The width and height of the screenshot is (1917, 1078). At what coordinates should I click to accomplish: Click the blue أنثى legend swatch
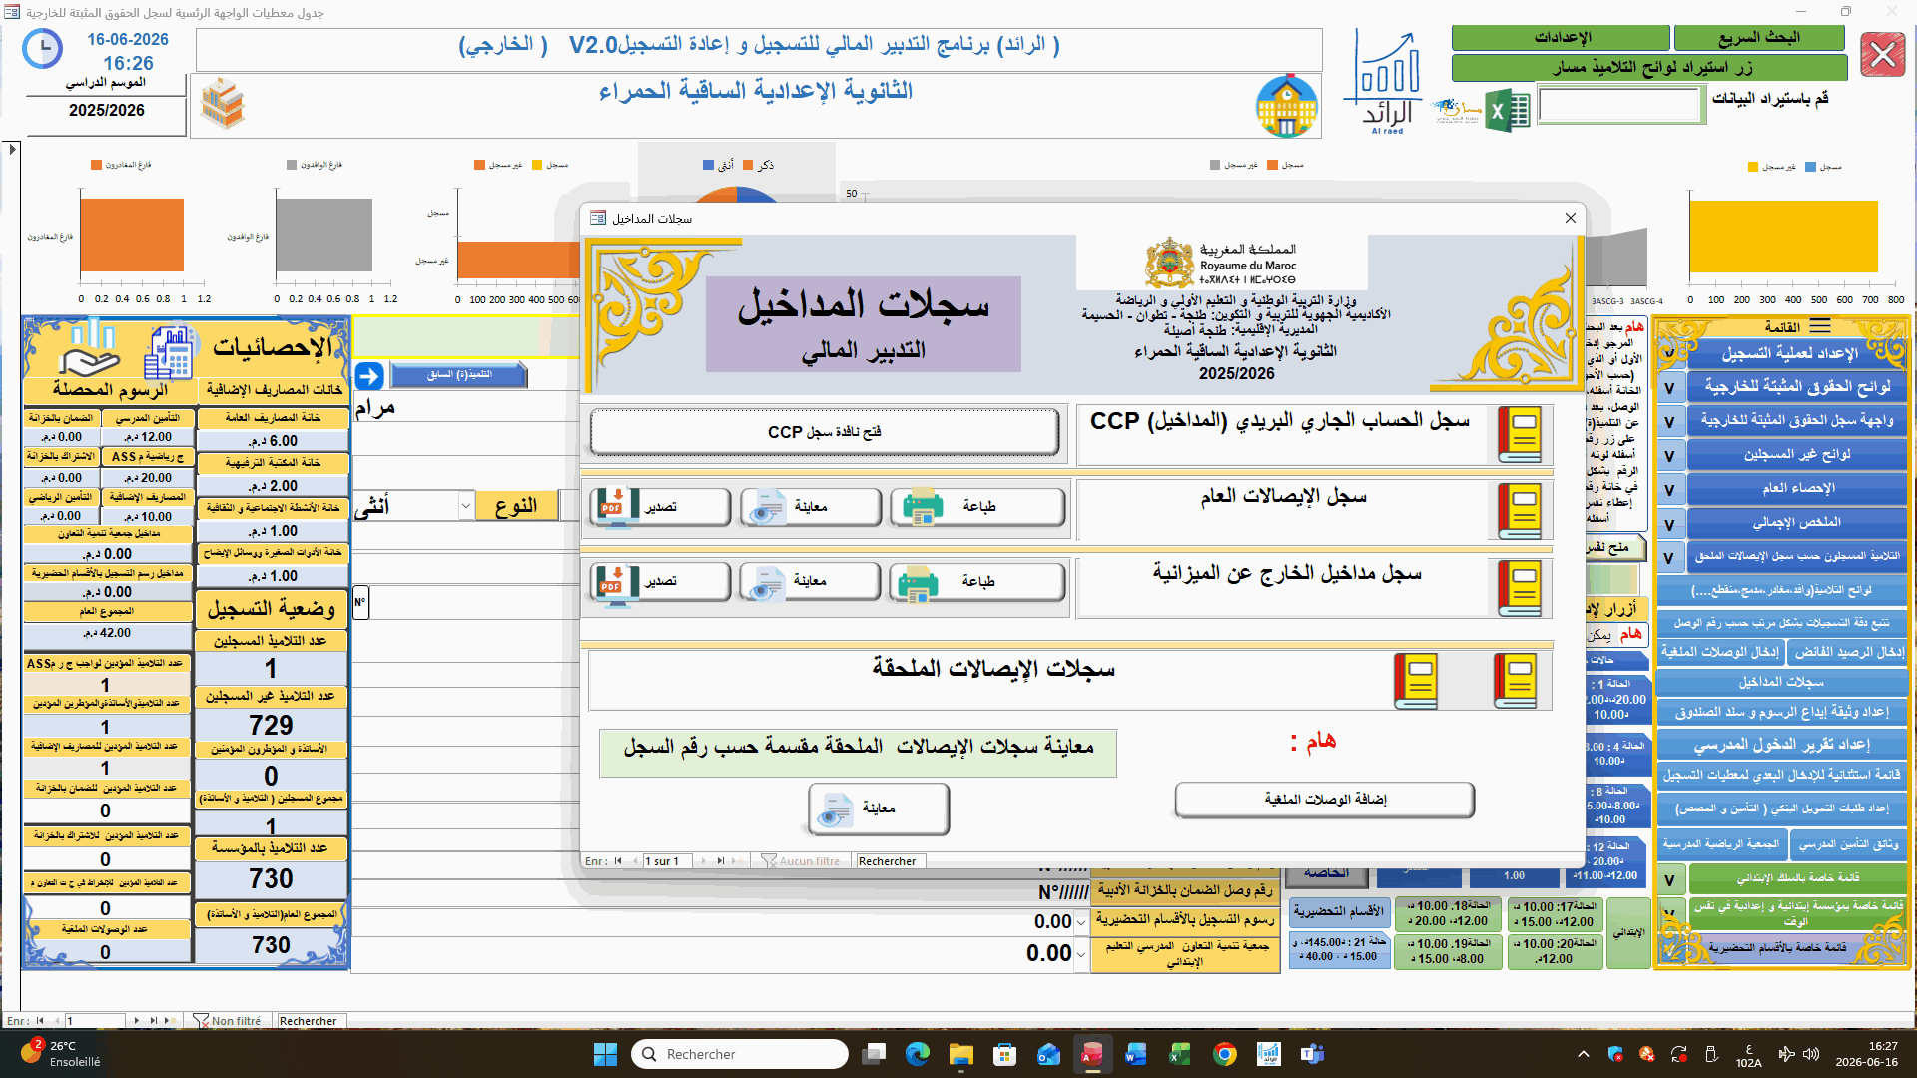point(708,166)
